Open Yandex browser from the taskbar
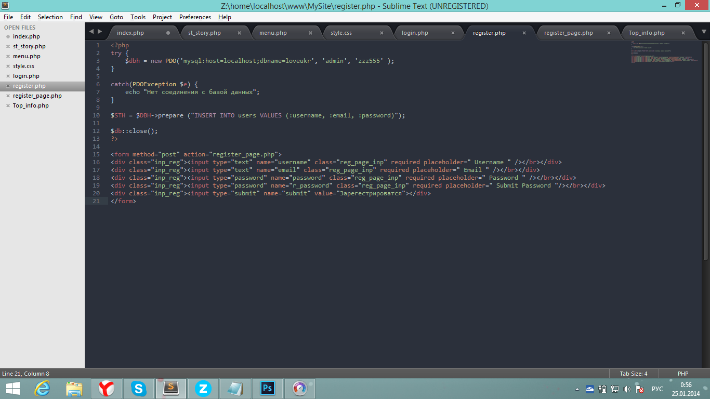Viewport: 710px width, 399px height. 107,388
